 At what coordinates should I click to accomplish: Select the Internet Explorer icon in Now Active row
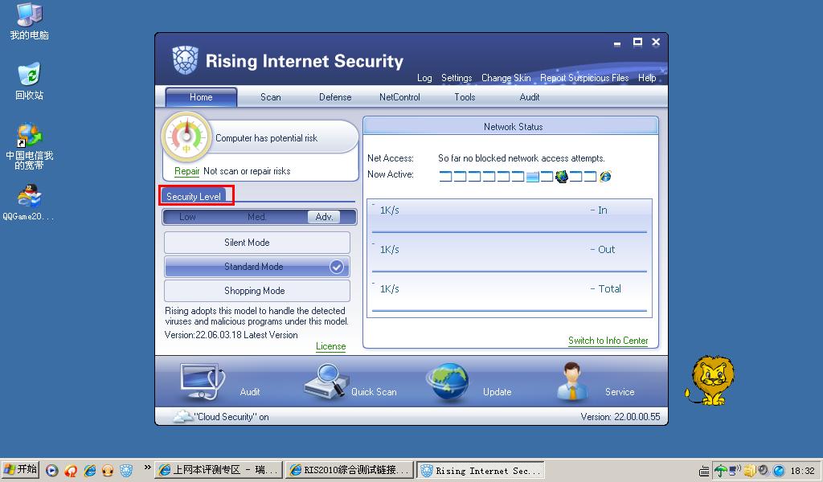605,176
